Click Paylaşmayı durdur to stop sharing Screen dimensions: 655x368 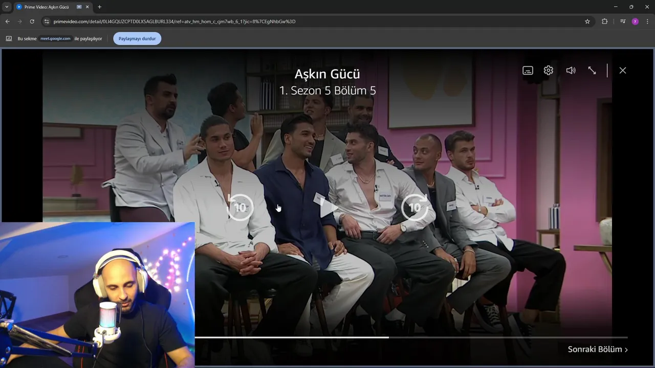137,38
